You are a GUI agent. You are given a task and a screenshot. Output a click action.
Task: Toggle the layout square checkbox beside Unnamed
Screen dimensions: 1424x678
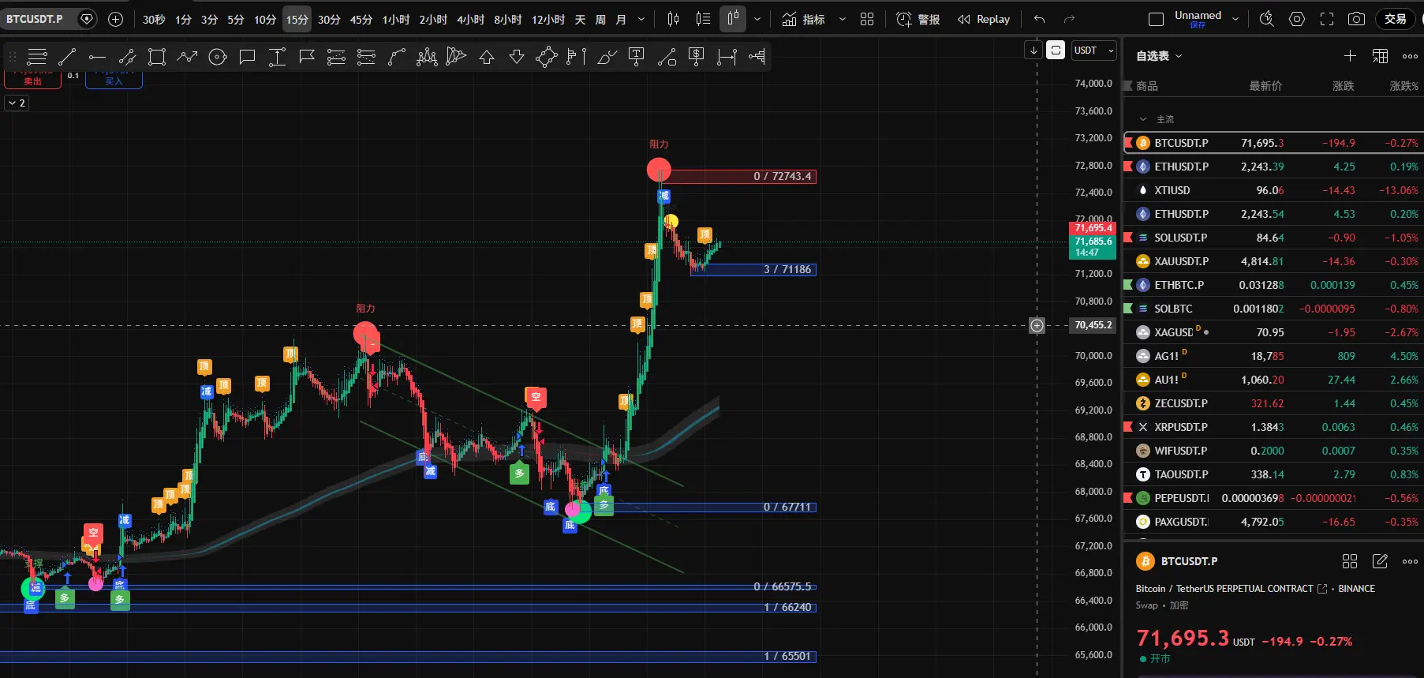[1157, 19]
